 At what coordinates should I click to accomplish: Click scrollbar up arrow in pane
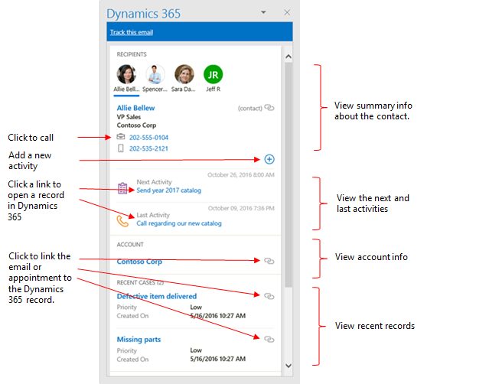tap(289, 57)
